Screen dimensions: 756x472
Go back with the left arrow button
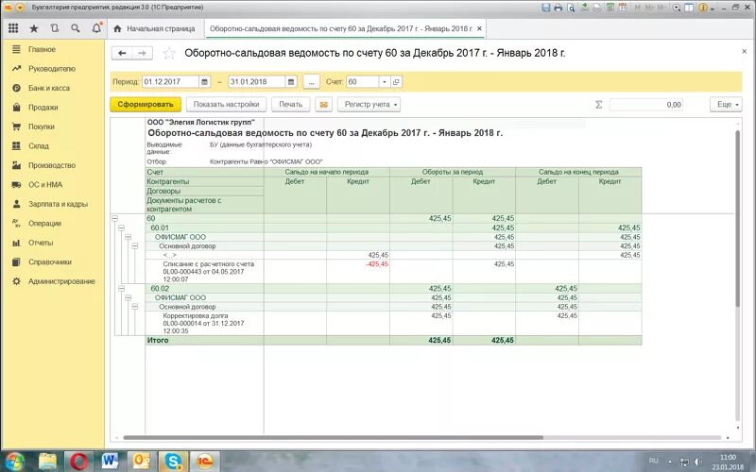pyautogui.click(x=122, y=53)
